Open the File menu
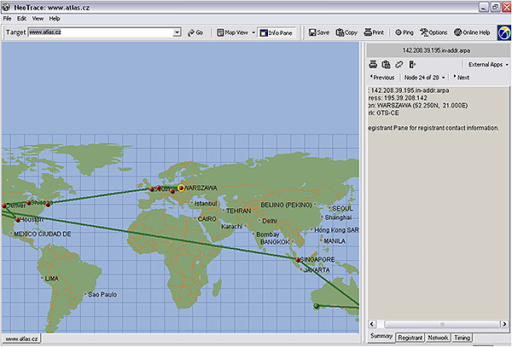Viewport: 512px width, 347px height. click(x=7, y=19)
